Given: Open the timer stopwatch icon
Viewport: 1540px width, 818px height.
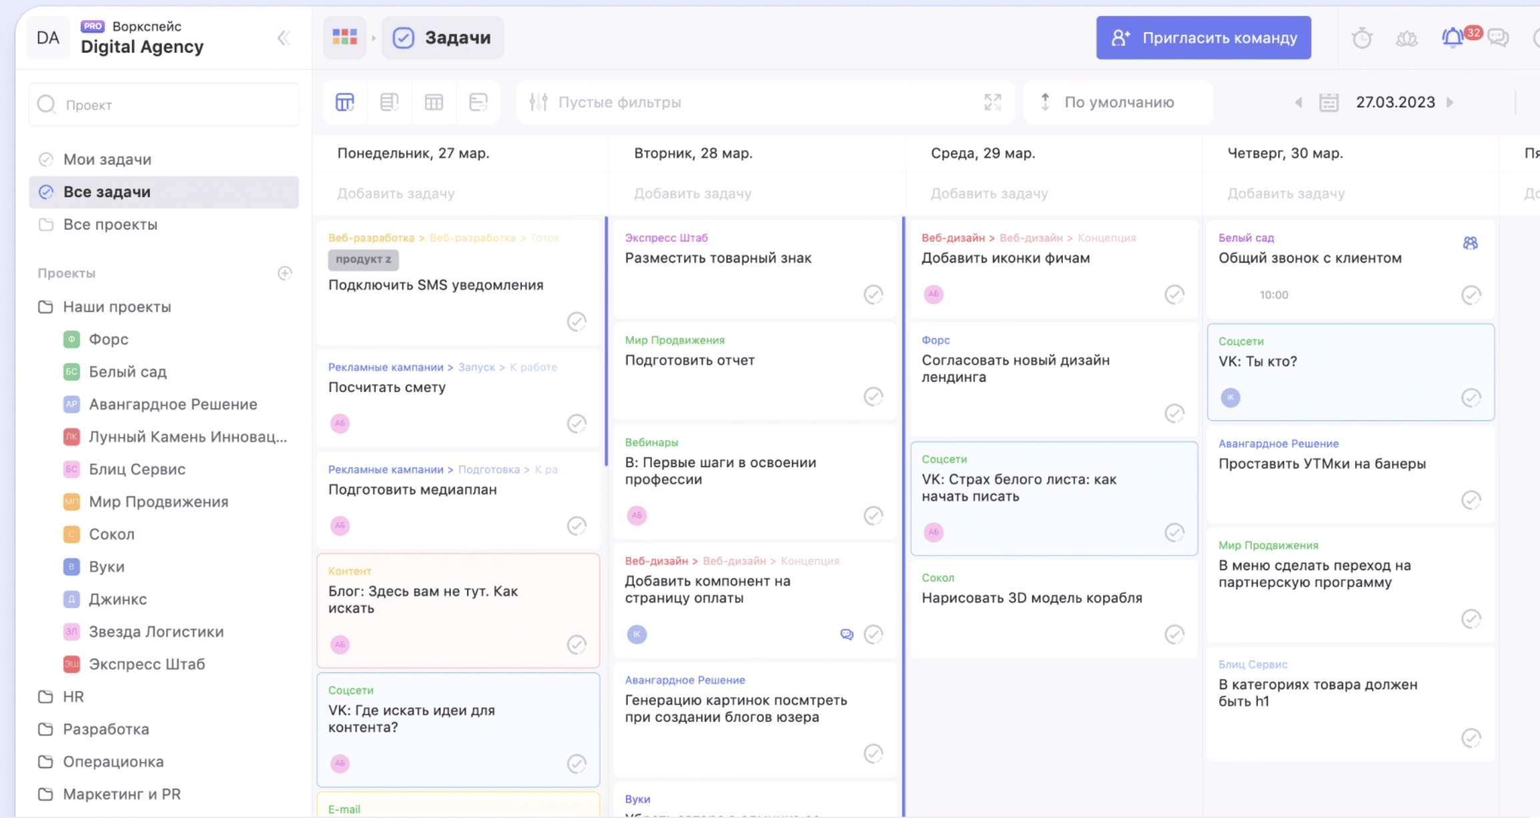Looking at the screenshot, I should [x=1362, y=38].
